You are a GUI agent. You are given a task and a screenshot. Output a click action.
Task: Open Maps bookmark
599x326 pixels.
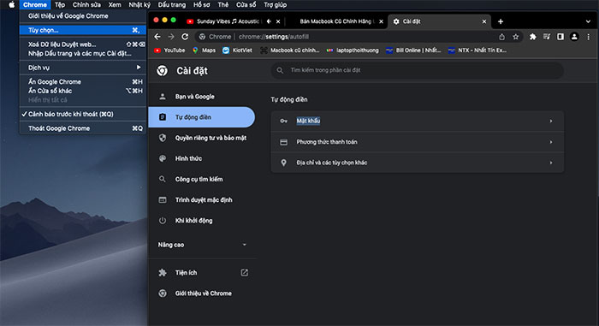[x=204, y=50]
